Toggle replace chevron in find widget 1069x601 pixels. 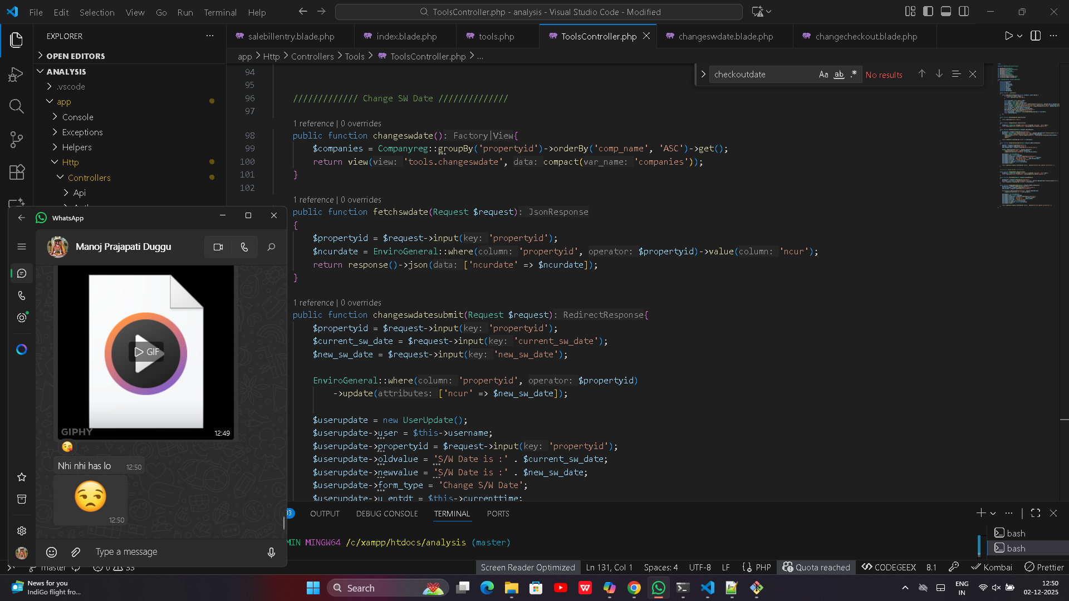point(703,74)
